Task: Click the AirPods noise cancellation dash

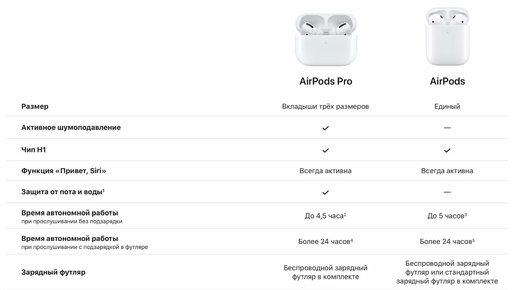Action: coord(447,128)
